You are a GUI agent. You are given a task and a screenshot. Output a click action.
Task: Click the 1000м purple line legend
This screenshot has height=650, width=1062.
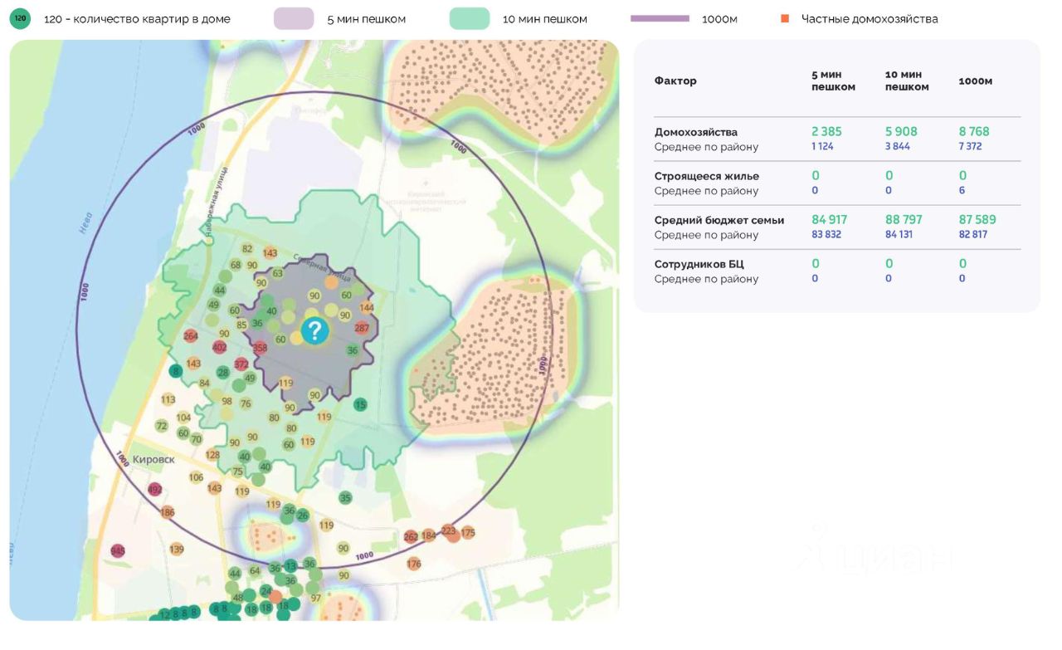(x=660, y=18)
